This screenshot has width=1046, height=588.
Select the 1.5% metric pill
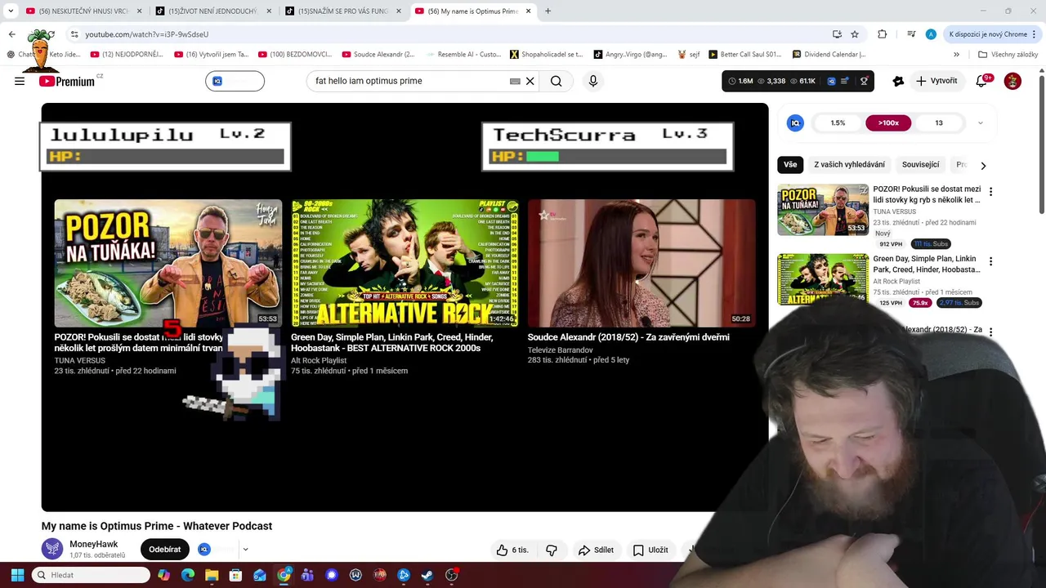pos(838,122)
